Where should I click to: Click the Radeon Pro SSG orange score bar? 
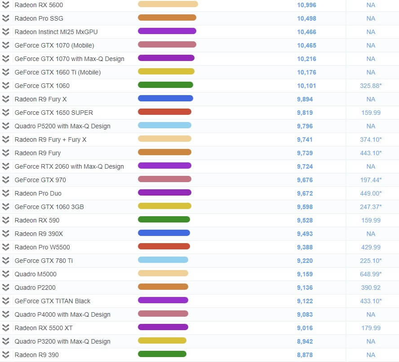tap(167, 17)
